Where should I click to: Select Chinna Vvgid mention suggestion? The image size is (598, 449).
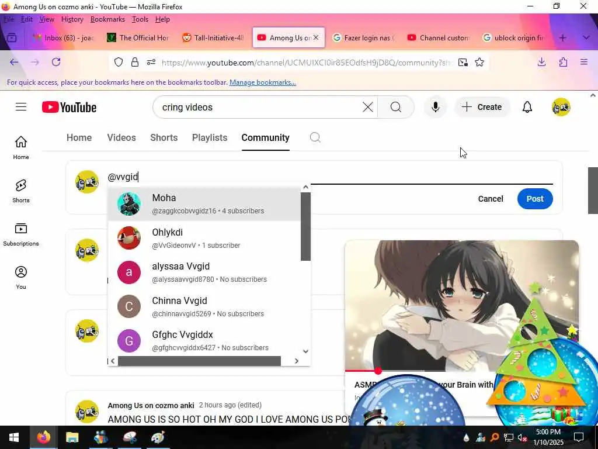204,306
